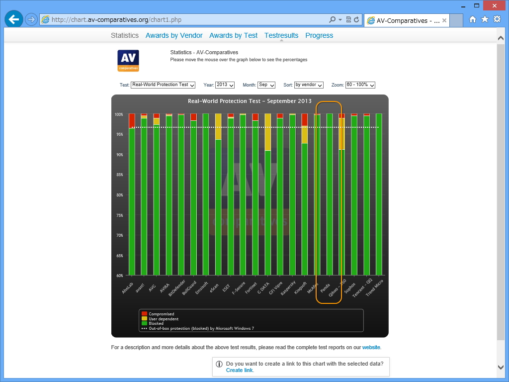Screen dimensions: 509x382
Task: Open the Sort dropdown by vendor
Action: [x=309, y=85]
